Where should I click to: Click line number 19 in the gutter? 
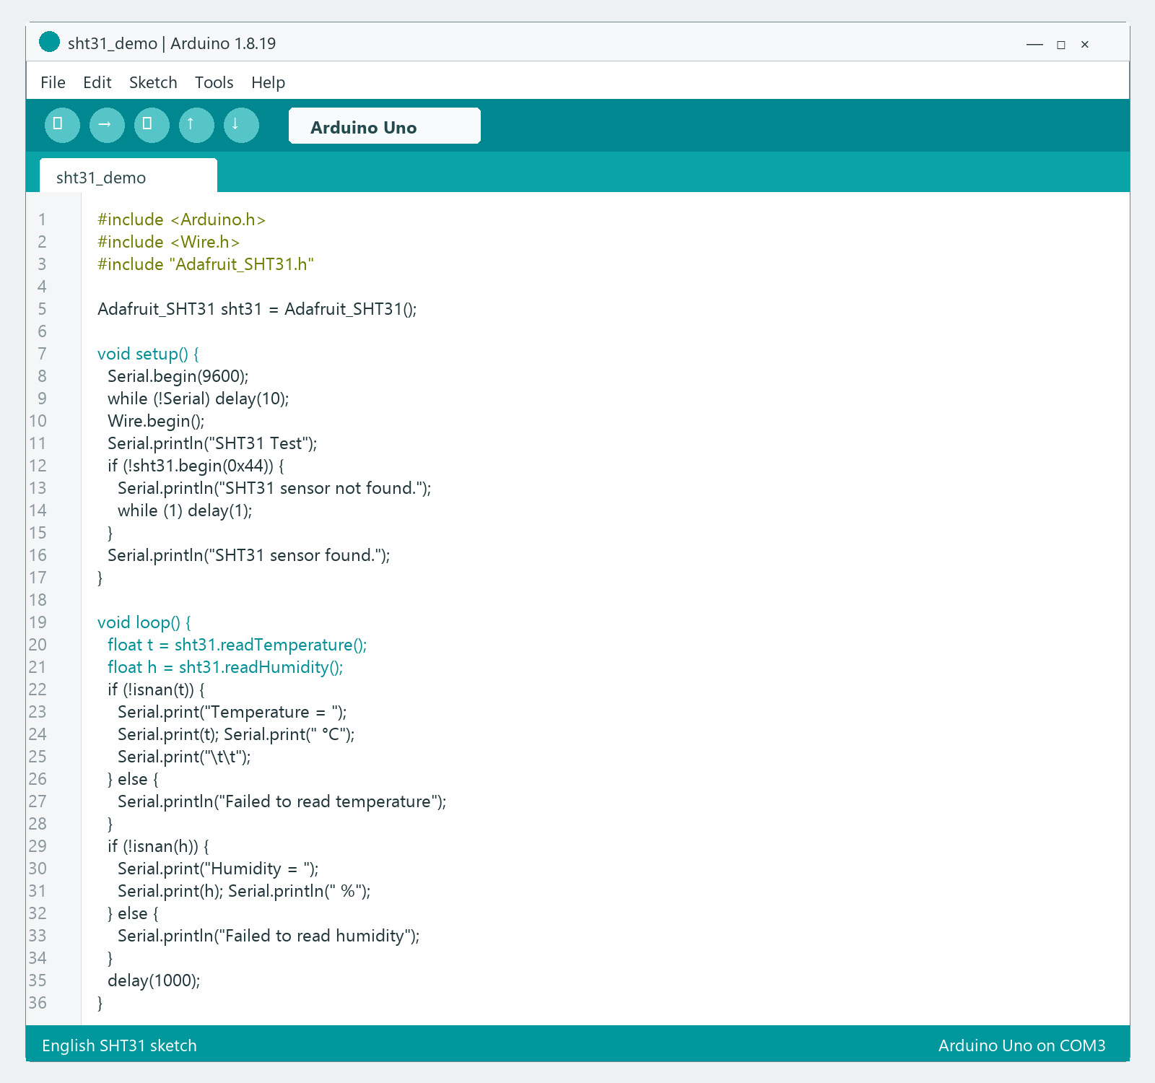(x=38, y=622)
